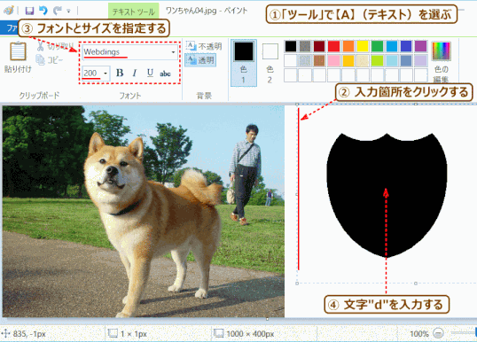Click the コピー (Copy) icon
The height and width of the screenshot is (342, 477).
40,60
